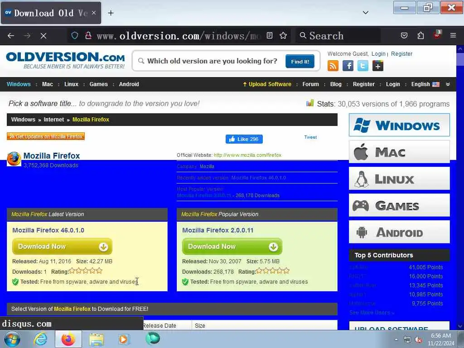Select the Mac sidebar category button
This screenshot has width=464, height=348.
399,152
